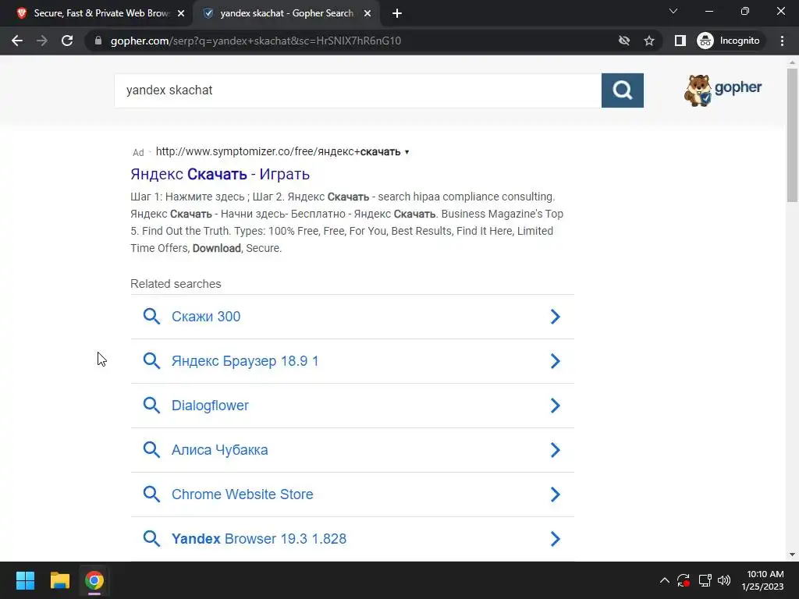Click the chevron on the Dialogflower row
The image size is (799, 599).
tap(556, 406)
